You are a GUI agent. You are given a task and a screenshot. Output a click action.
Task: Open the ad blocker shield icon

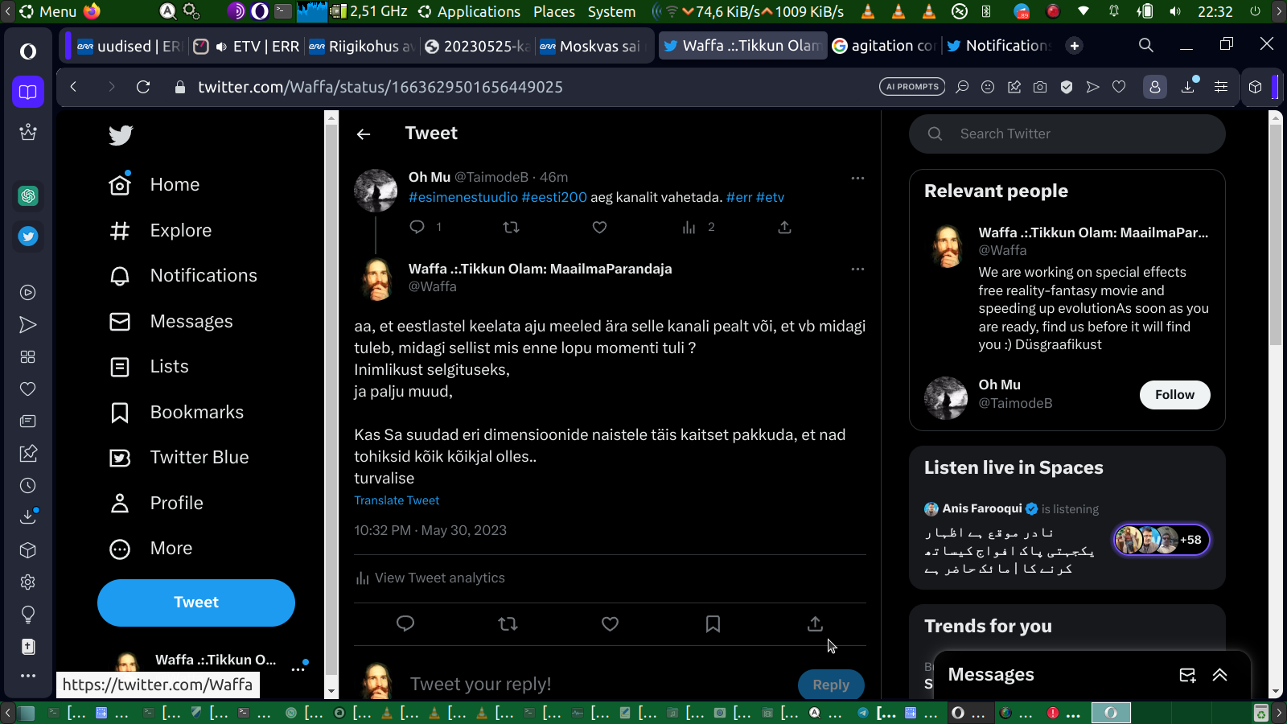point(1067,87)
